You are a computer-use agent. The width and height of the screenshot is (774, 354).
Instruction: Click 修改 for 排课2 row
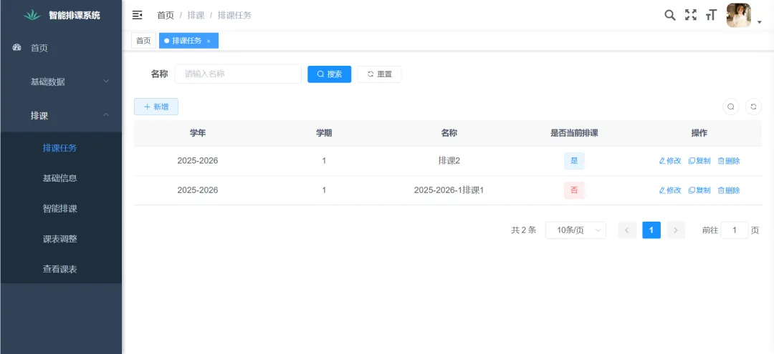(670, 161)
